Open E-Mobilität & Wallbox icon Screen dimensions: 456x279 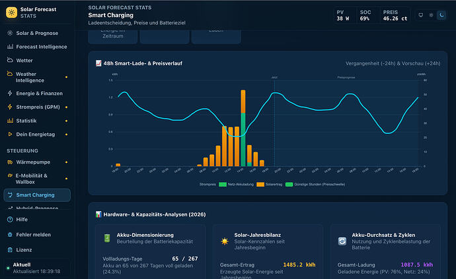[x=10, y=175]
